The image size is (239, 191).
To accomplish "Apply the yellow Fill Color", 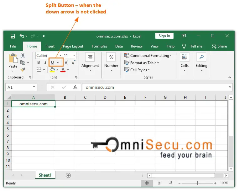I will (52, 70).
